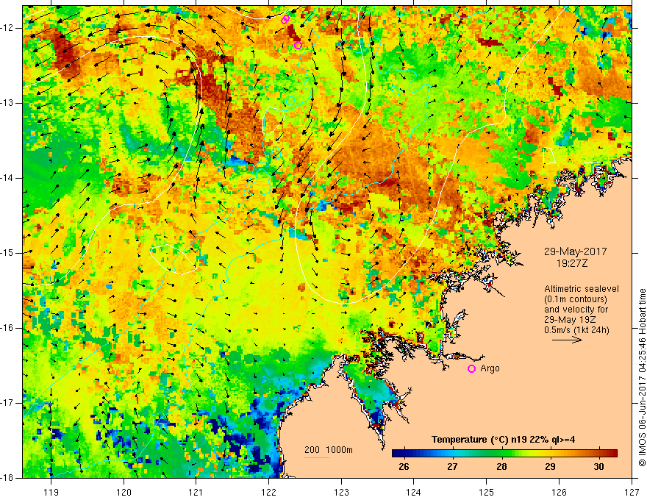647x500 pixels.
Task: Click latitude axis label -18
Action: point(7,478)
